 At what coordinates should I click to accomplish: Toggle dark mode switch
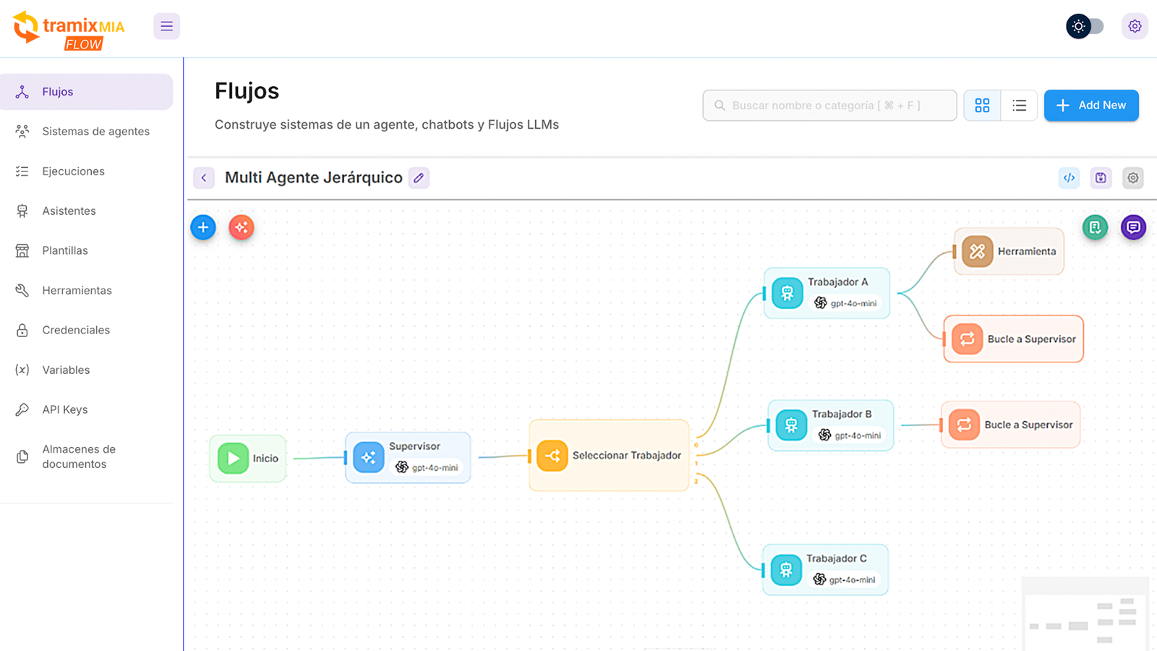click(x=1084, y=26)
